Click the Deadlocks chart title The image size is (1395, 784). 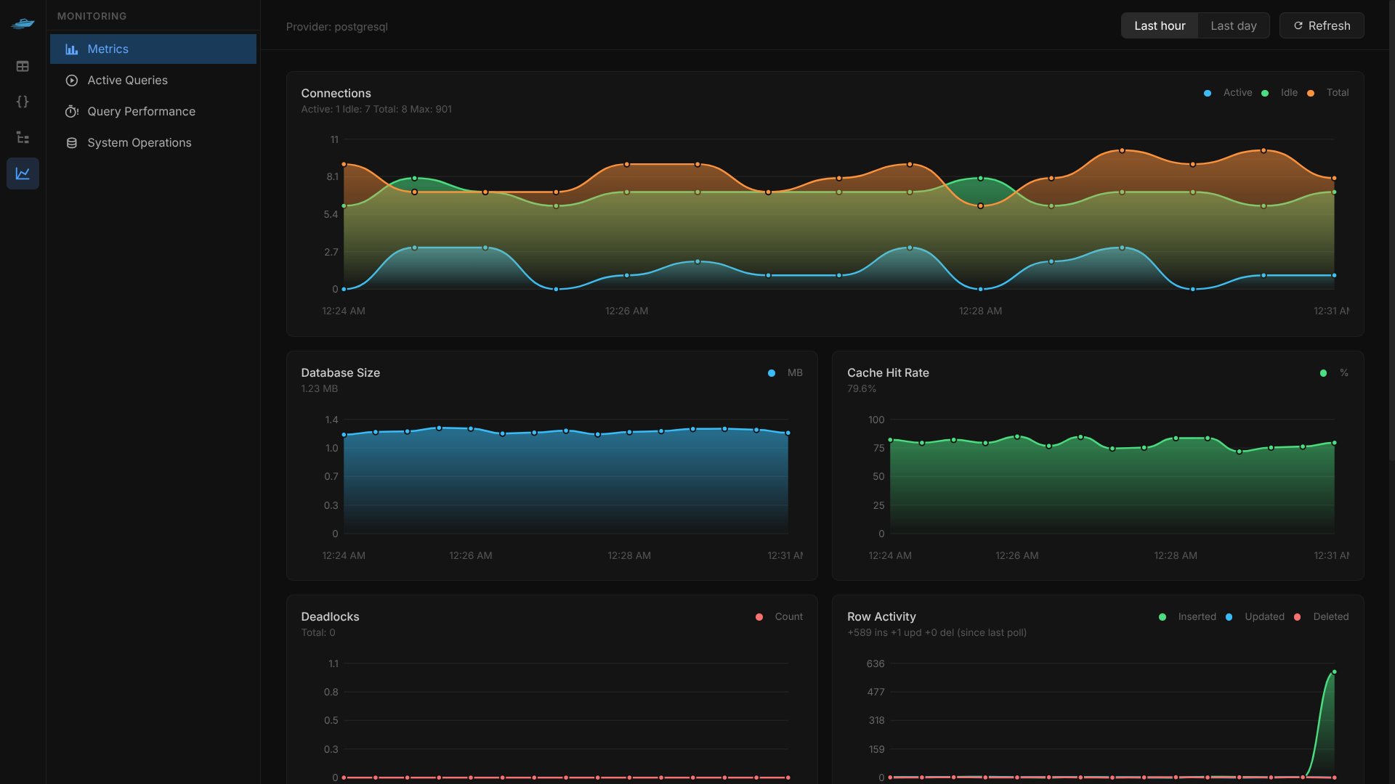[x=330, y=617]
